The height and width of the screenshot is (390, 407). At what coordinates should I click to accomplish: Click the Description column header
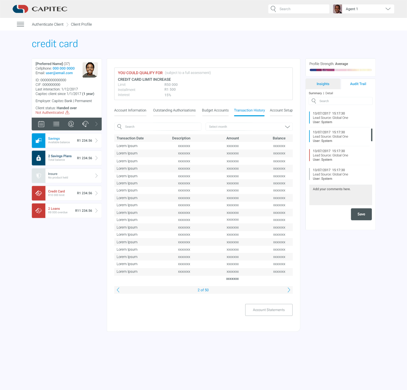[x=181, y=138]
